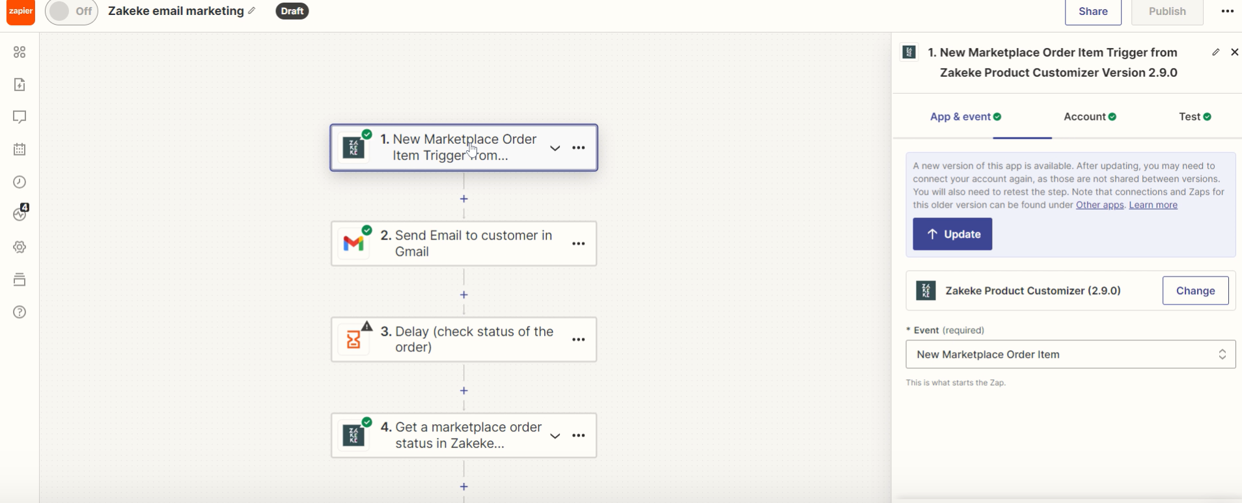Click the Draft status badge

pyautogui.click(x=292, y=11)
